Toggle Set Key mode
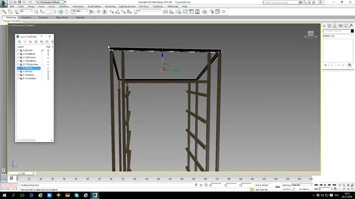This screenshot has height=199, width=355. (x=287, y=189)
